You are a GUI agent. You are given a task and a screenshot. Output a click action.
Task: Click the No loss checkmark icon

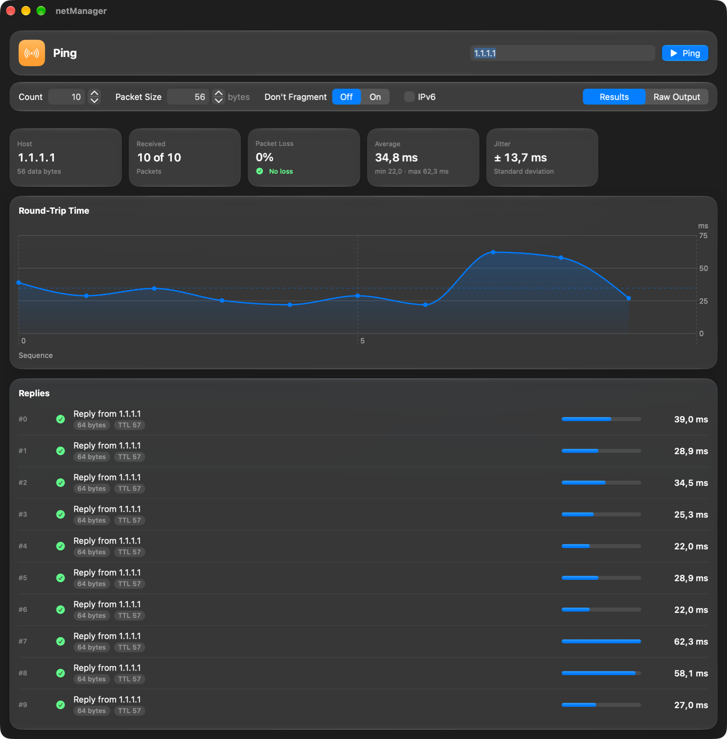click(x=260, y=171)
